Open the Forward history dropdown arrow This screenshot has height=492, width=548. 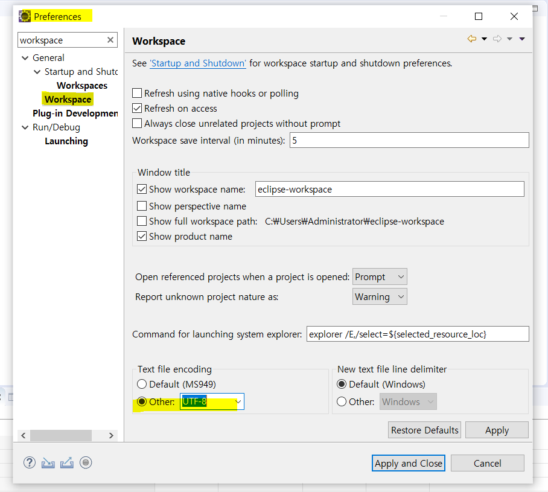(510, 39)
